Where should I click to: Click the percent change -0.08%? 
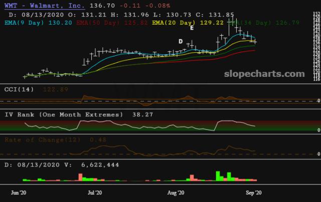click(157, 6)
